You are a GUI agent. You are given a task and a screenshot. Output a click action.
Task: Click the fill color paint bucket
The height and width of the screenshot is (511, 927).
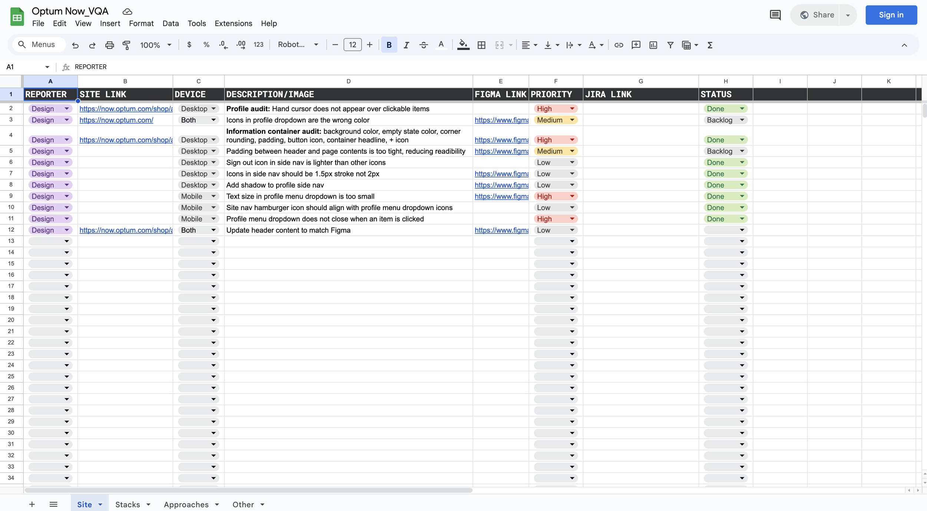click(463, 45)
